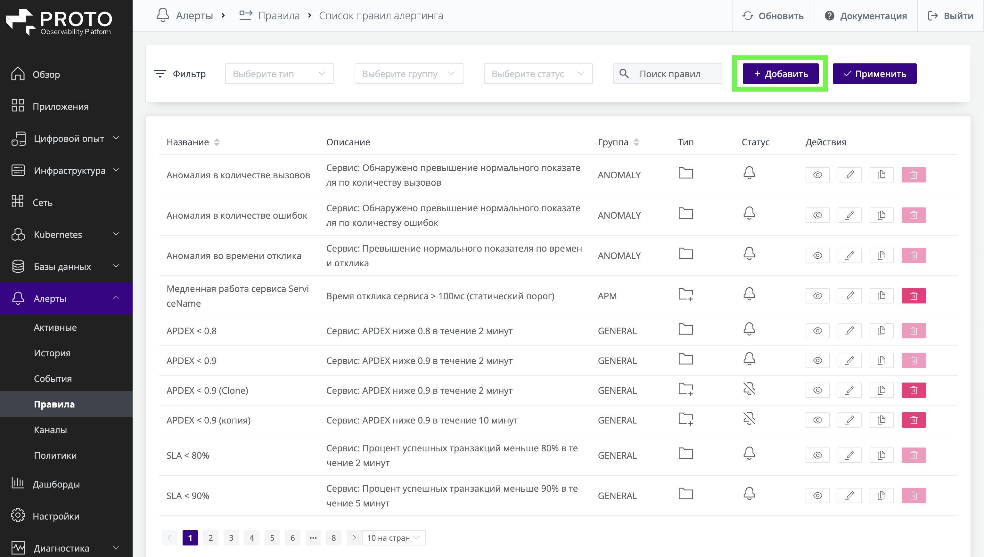
Task: Toggle status bell for 'Аномалия во времени отклика'
Action: [x=749, y=254]
